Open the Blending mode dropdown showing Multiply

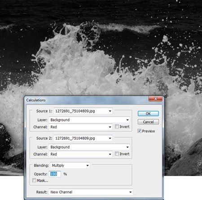pos(70,165)
